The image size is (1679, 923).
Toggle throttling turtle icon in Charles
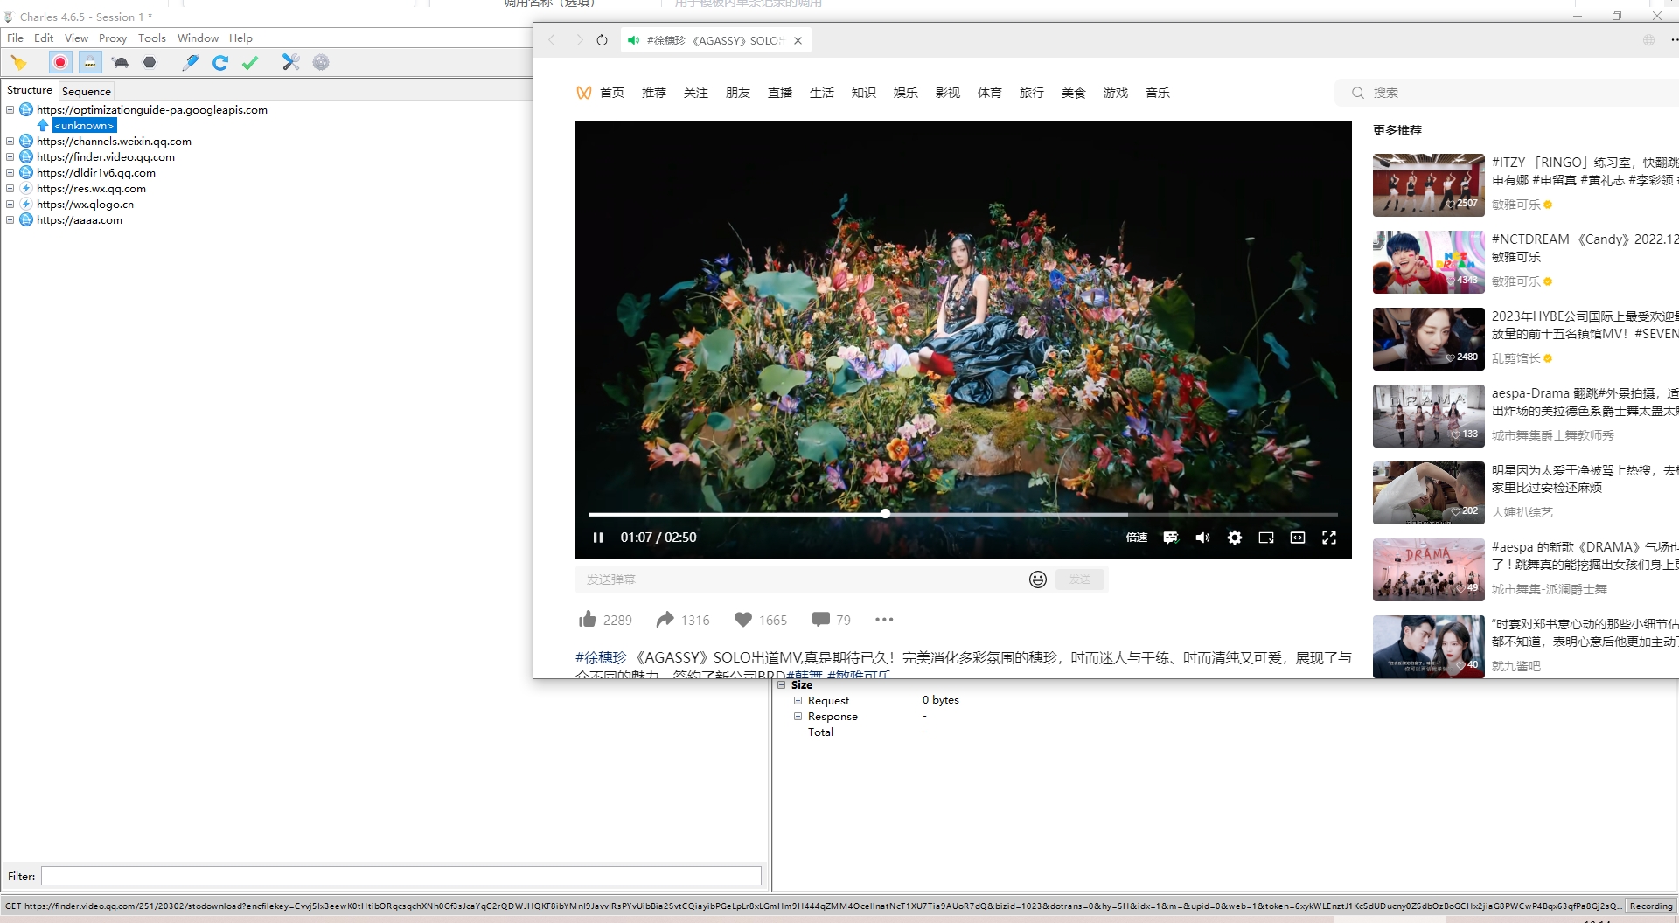click(121, 62)
